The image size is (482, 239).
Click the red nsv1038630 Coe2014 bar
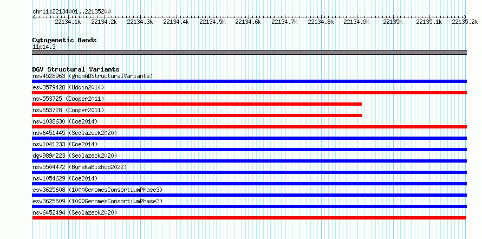pos(249,127)
